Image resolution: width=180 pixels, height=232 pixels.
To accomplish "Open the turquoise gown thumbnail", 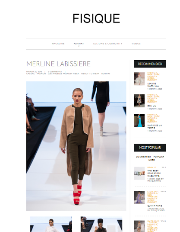I will pos(139,121).
